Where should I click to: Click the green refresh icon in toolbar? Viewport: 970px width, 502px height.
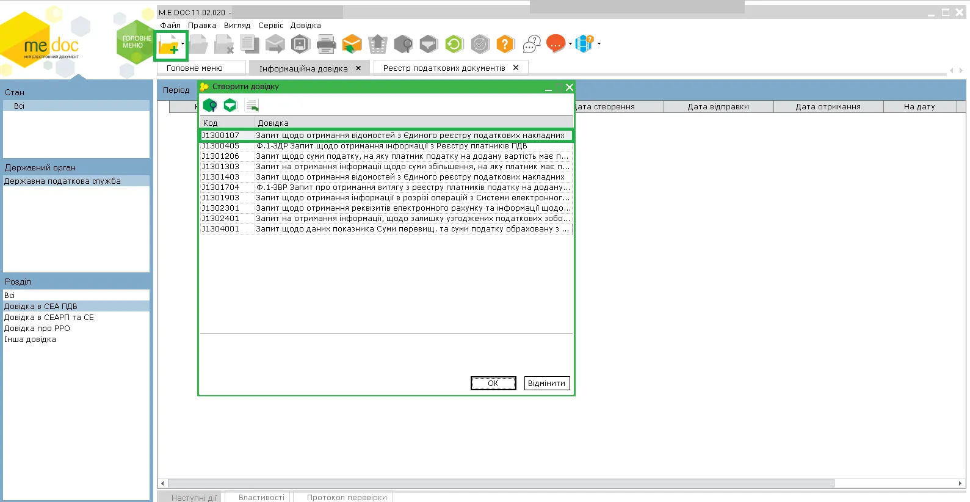point(454,44)
